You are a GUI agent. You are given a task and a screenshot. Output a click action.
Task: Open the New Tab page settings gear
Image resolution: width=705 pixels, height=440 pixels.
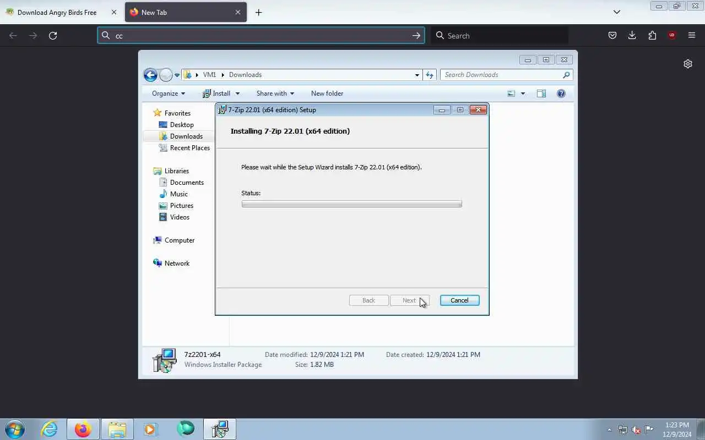point(687,64)
